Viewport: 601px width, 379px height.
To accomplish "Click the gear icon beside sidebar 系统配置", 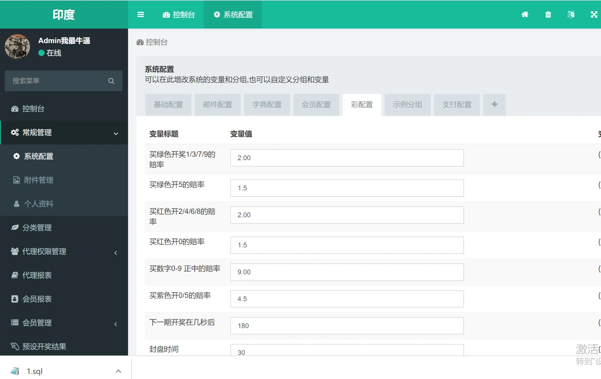I will (16, 156).
